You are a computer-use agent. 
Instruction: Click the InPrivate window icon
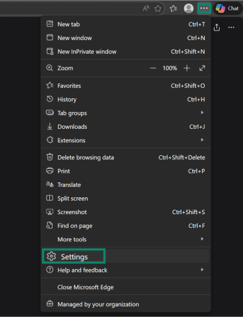[50, 51]
